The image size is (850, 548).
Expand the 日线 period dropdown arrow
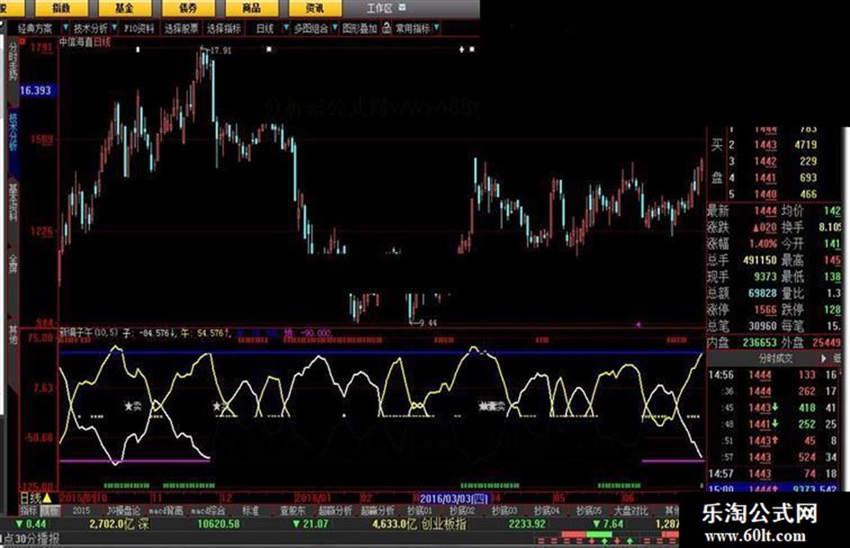(x=286, y=27)
